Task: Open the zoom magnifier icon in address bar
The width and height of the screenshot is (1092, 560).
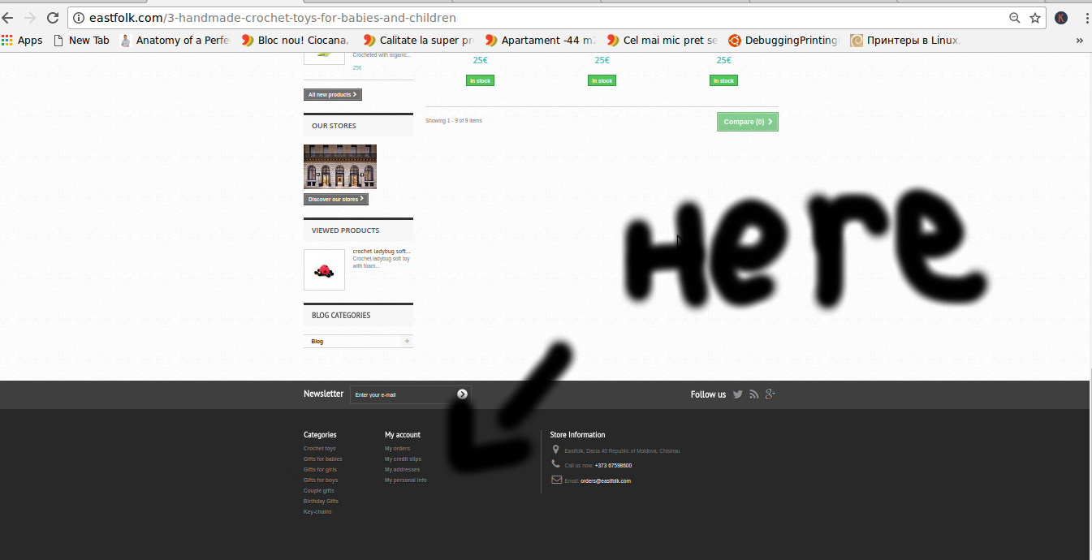Action: click(1015, 18)
